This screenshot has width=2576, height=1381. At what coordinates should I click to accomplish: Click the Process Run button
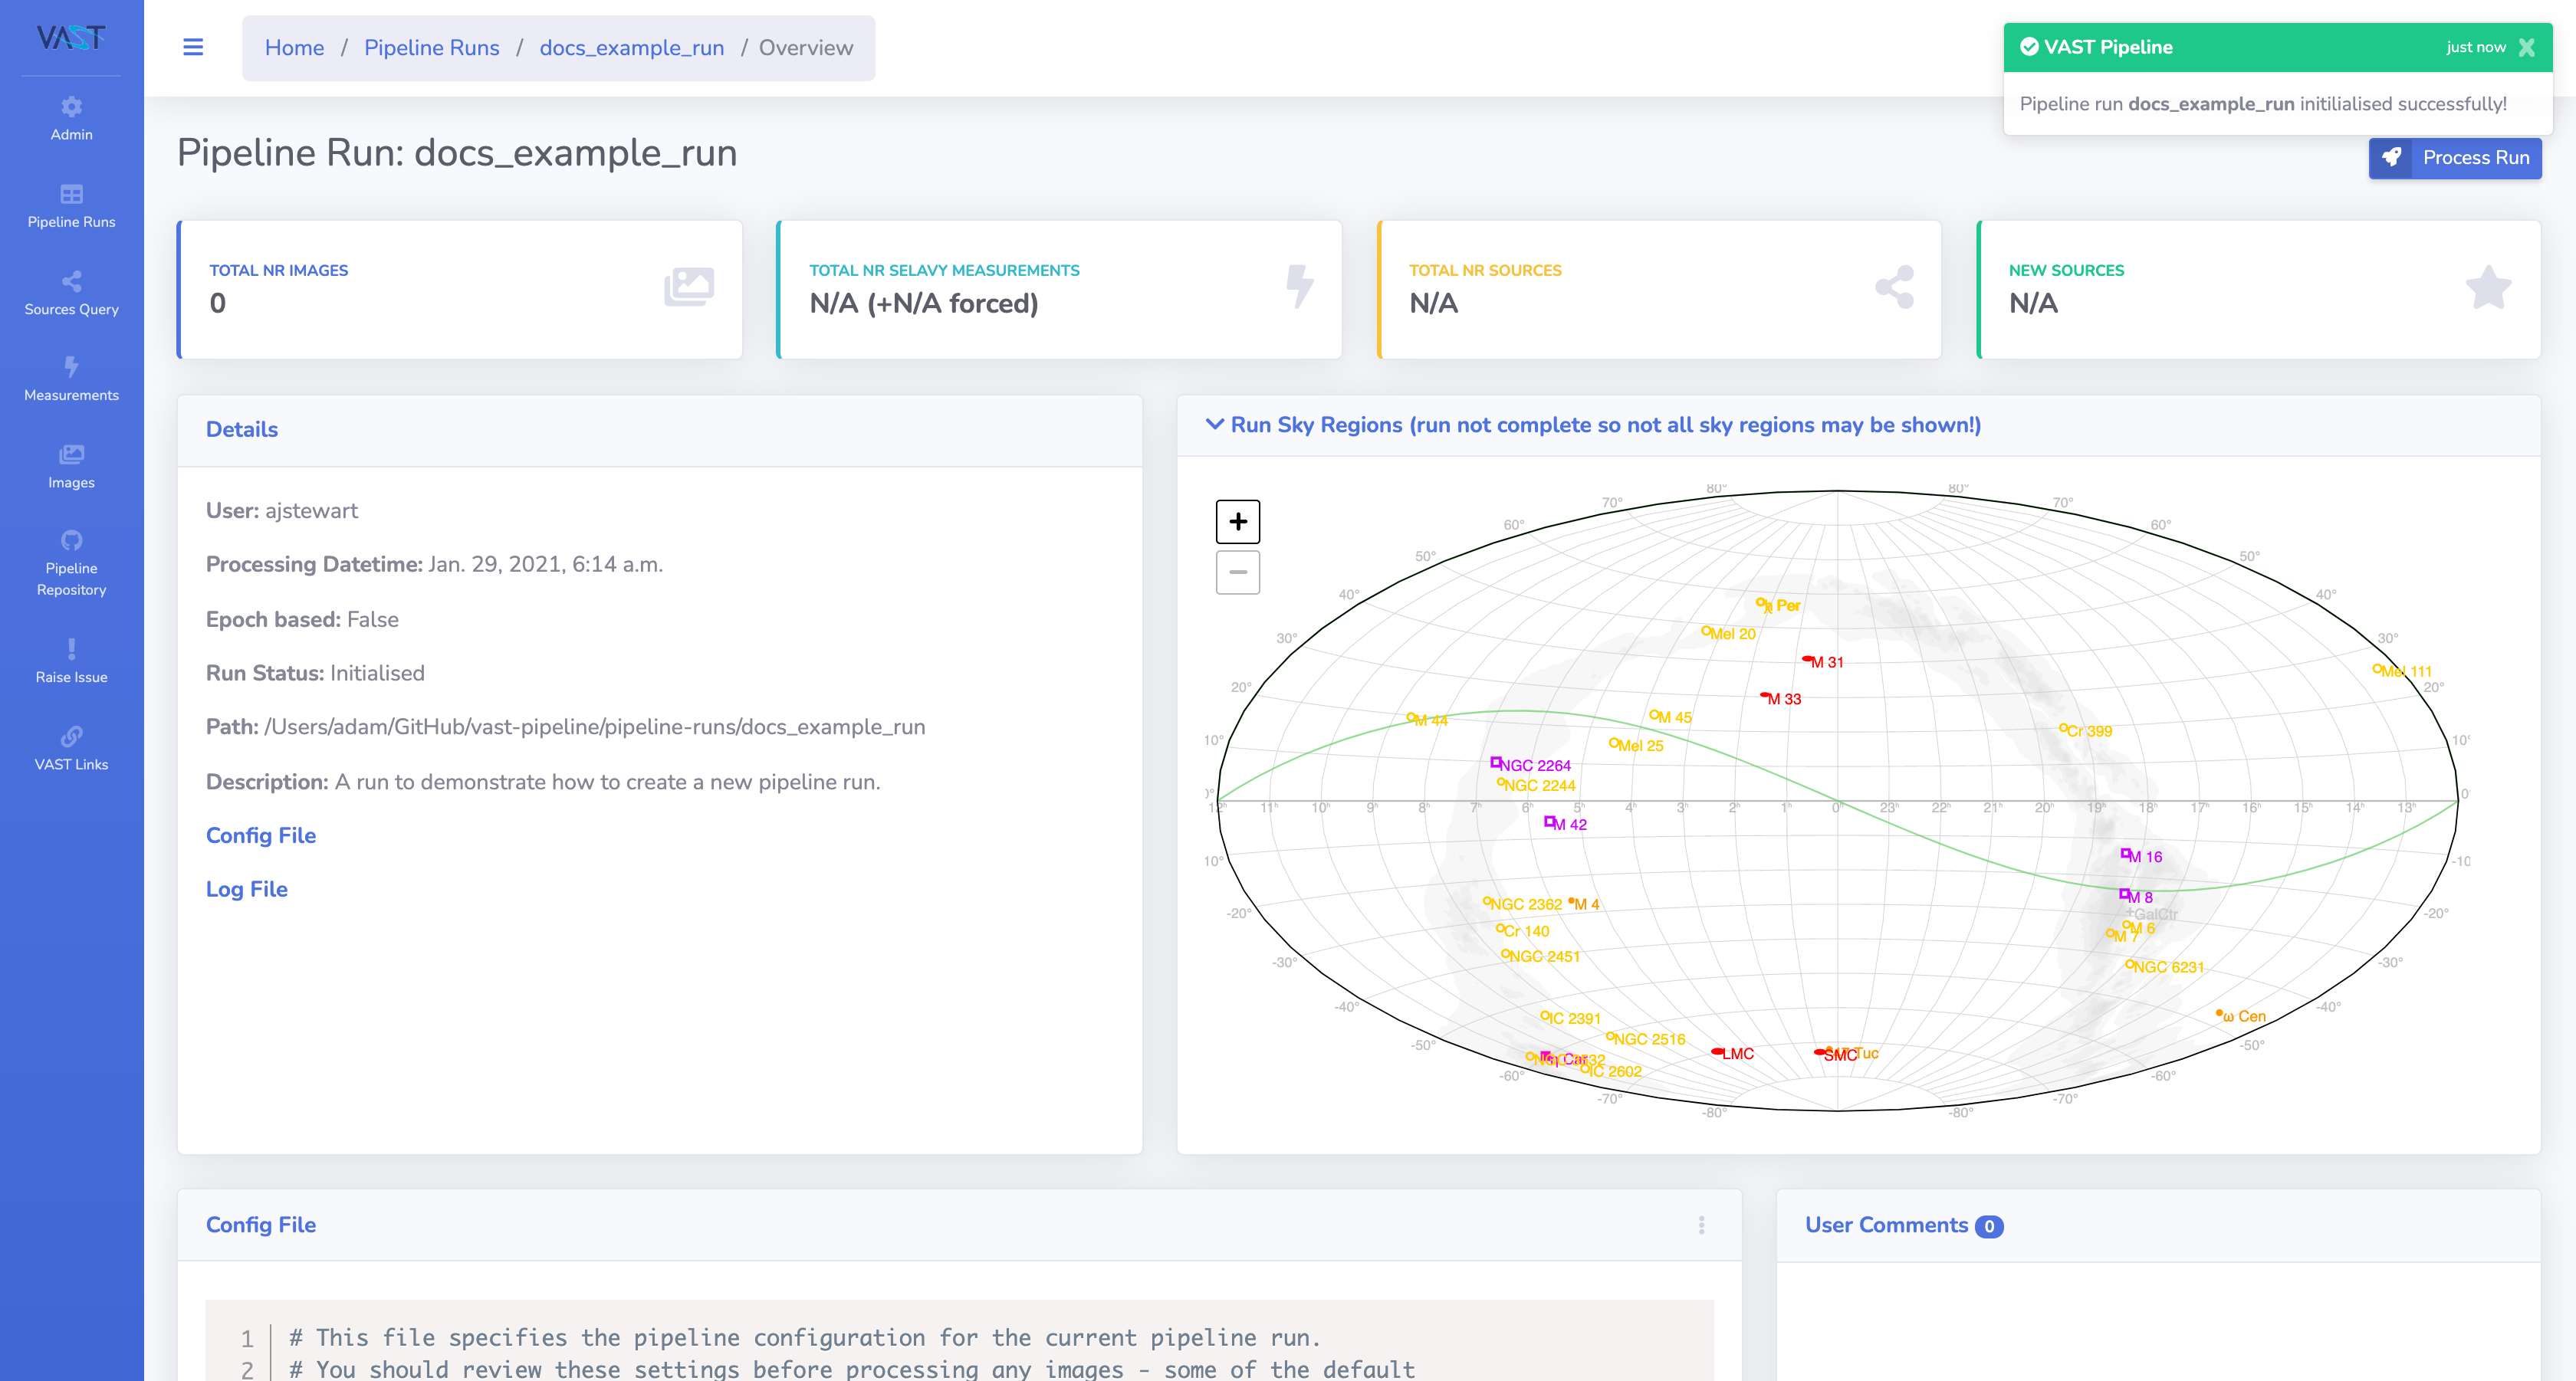click(2454, 158)
